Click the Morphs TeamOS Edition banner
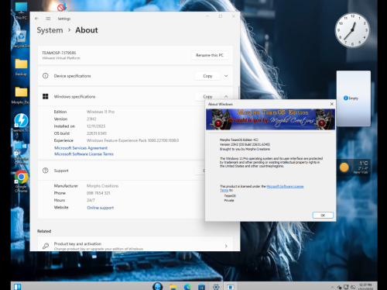 click(270, 119)
